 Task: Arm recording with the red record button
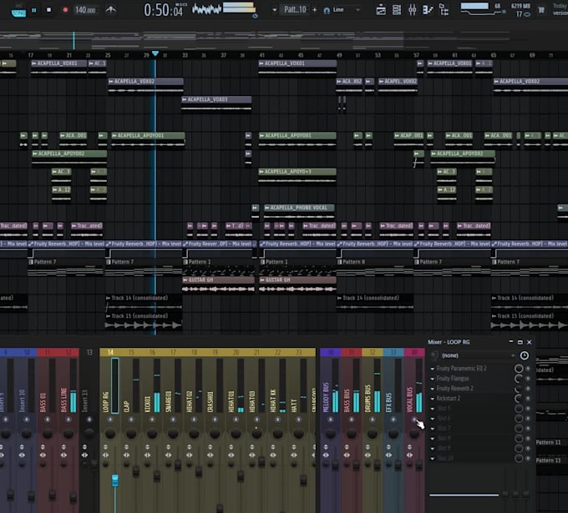pos(65,10)
